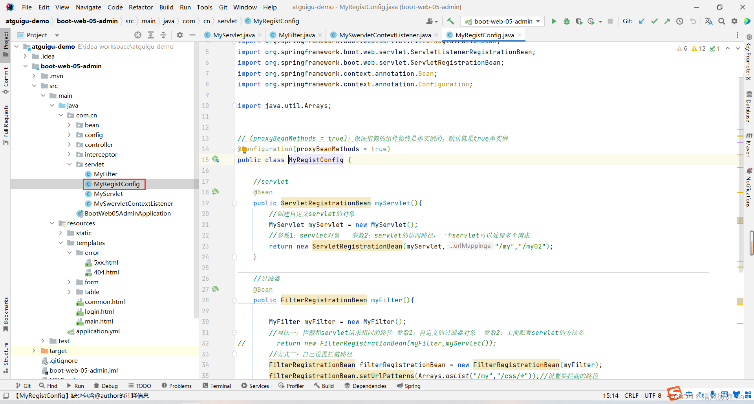Open Project panel options gear
The height and width of the screenshot is (404, 754).
coord(180,35)
